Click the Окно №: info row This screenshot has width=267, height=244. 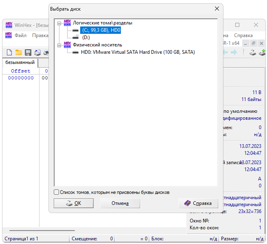point(225,221)
